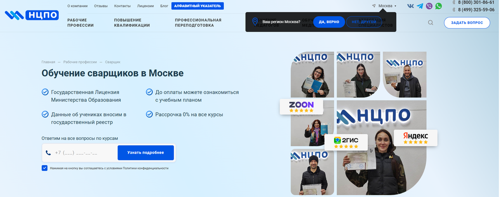The height and width of the screenshot is (197, 500).
Task: Uncheck the privacy policy consent checkbox
Action: (45, 168)
